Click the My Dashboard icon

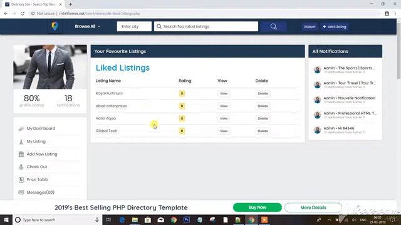21,129
